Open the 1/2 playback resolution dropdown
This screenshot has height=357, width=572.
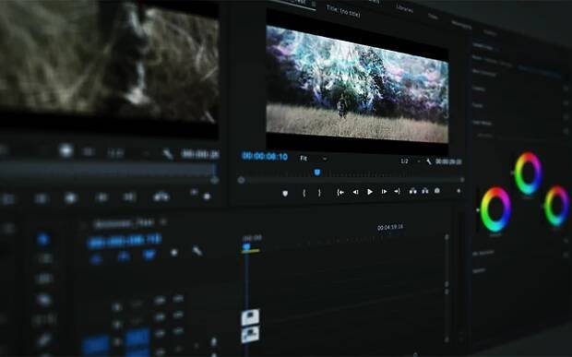click(x=410, y=161)
